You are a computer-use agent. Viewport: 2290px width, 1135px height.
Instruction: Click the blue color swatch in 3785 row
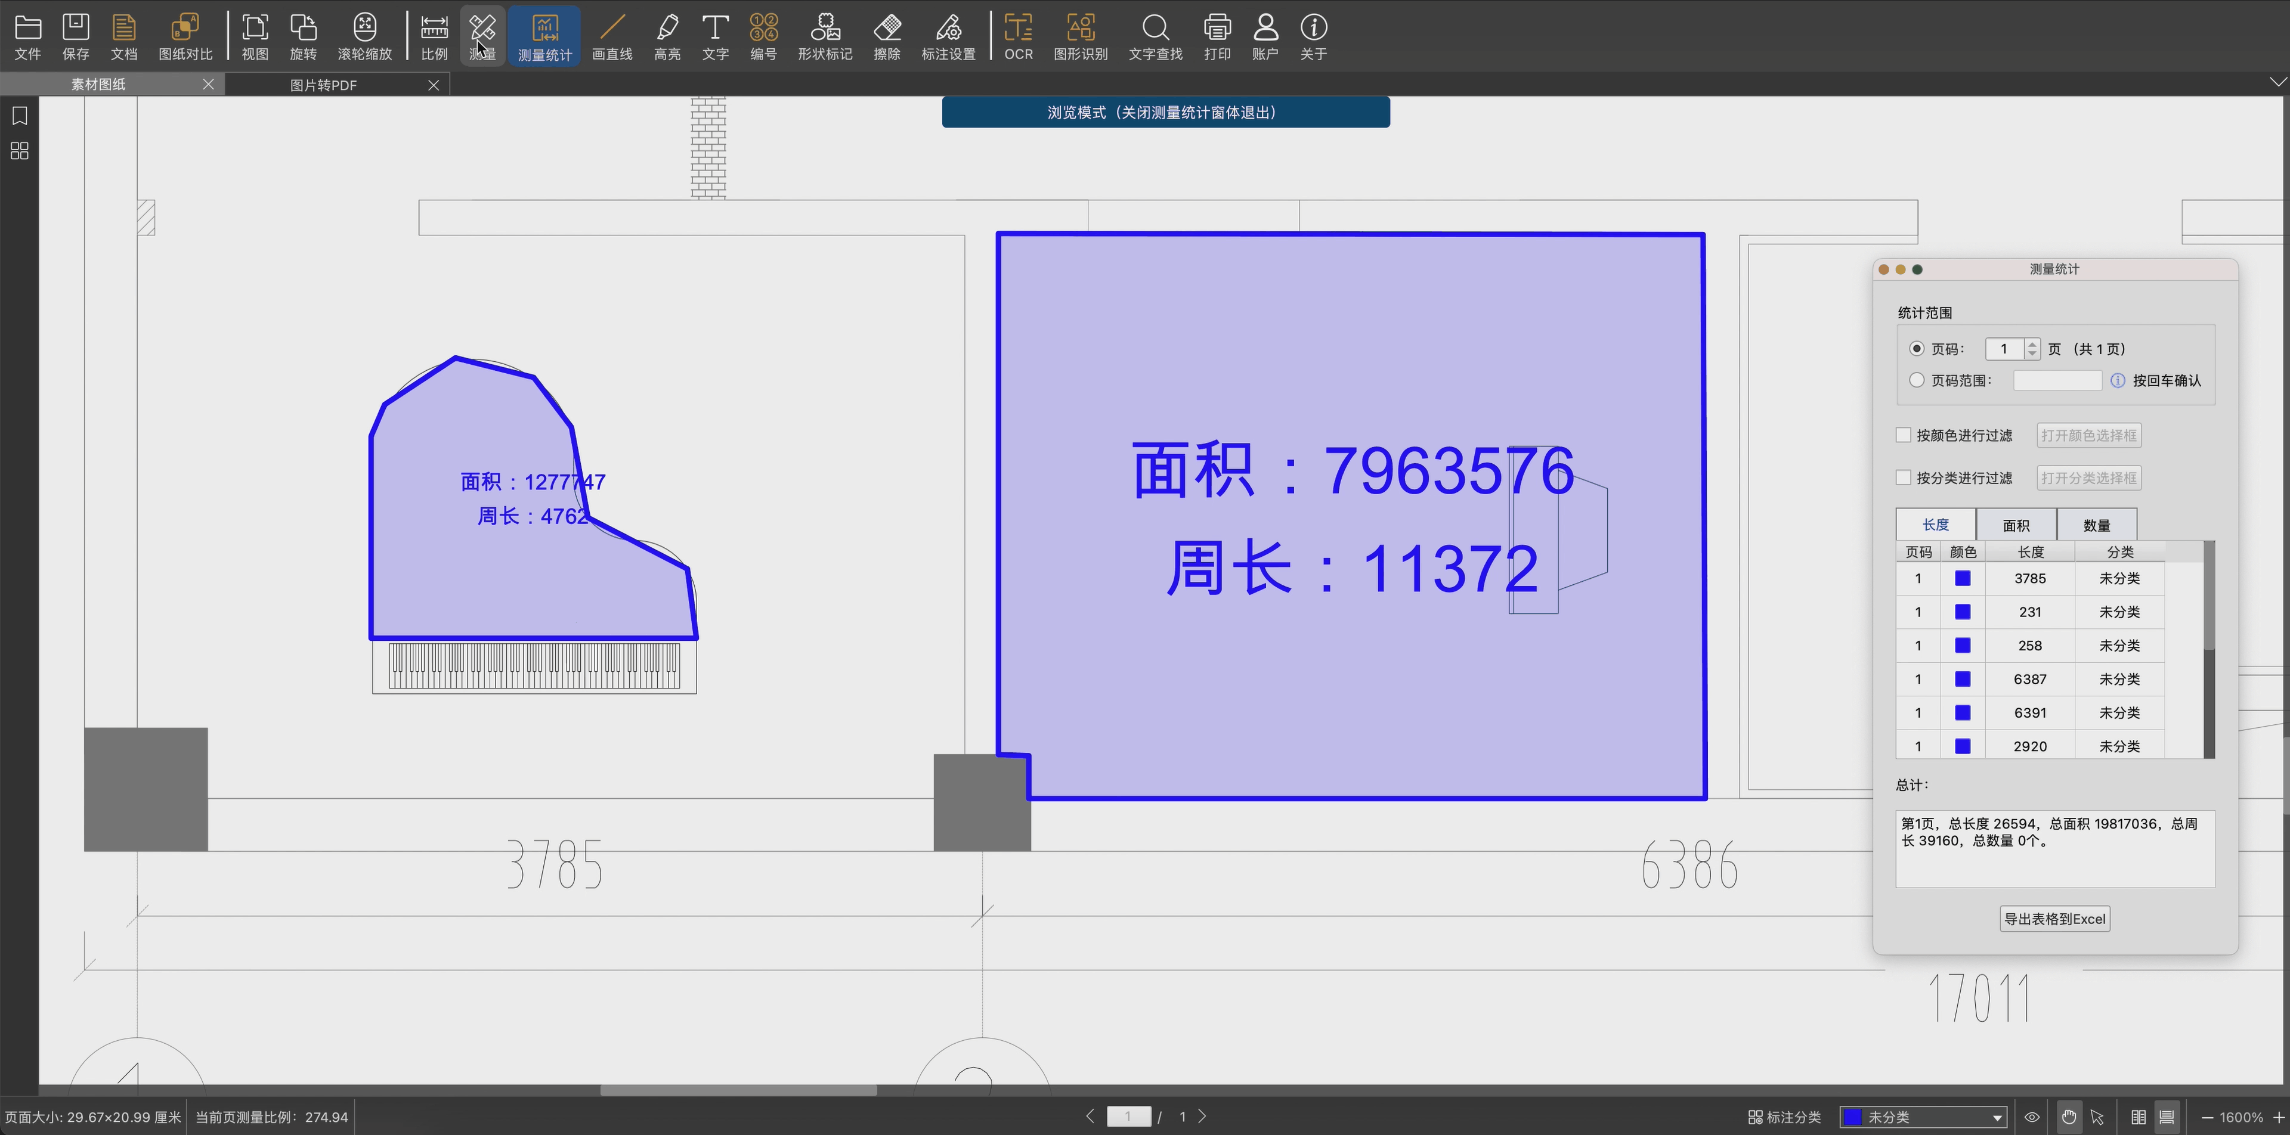pos(1963,579)
